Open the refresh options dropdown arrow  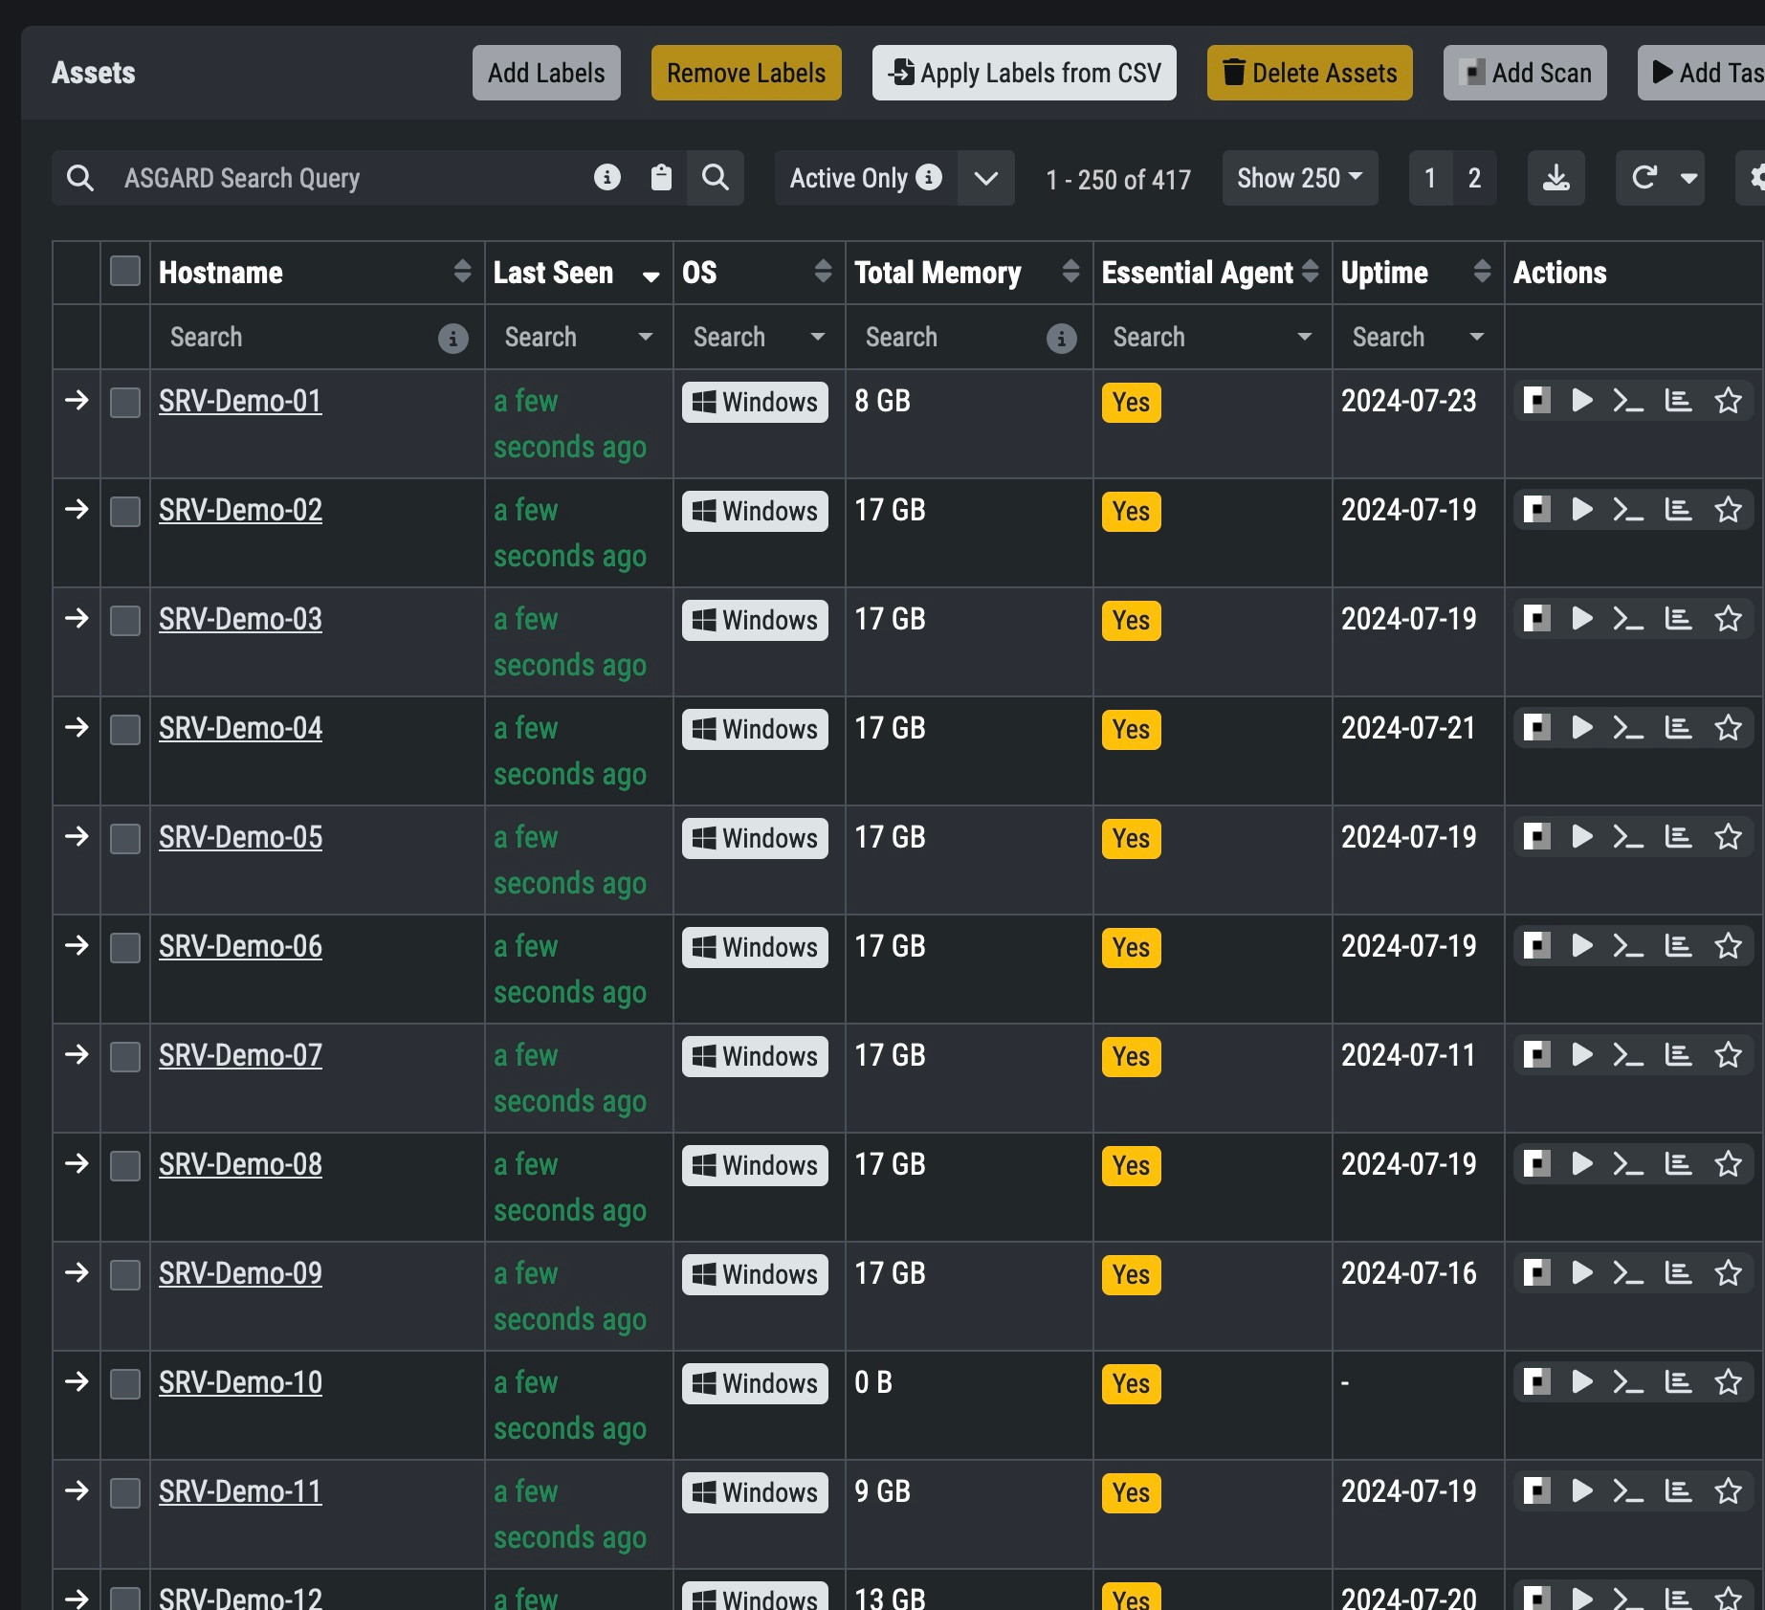[x=1689, y=178]
